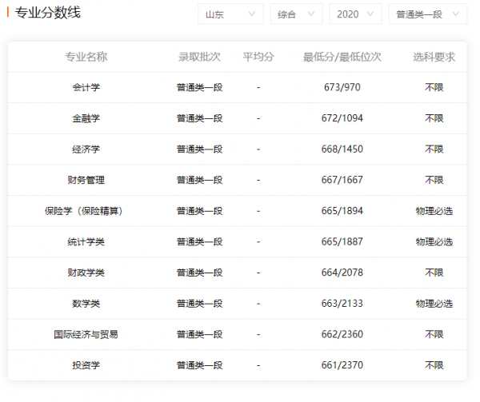Click 普通类一段 in the 国际经济与贸易 row

pyautogui.click(x=199, y=334)
